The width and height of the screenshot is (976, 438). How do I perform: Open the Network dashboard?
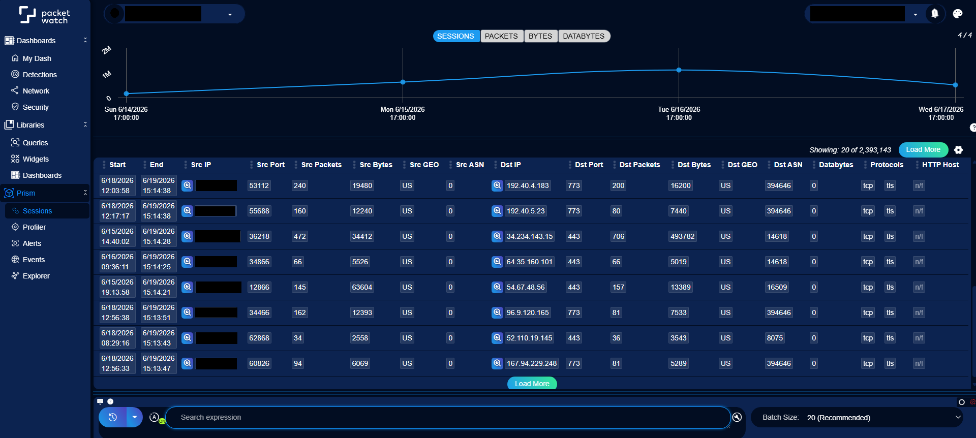[x=36, y=91]
